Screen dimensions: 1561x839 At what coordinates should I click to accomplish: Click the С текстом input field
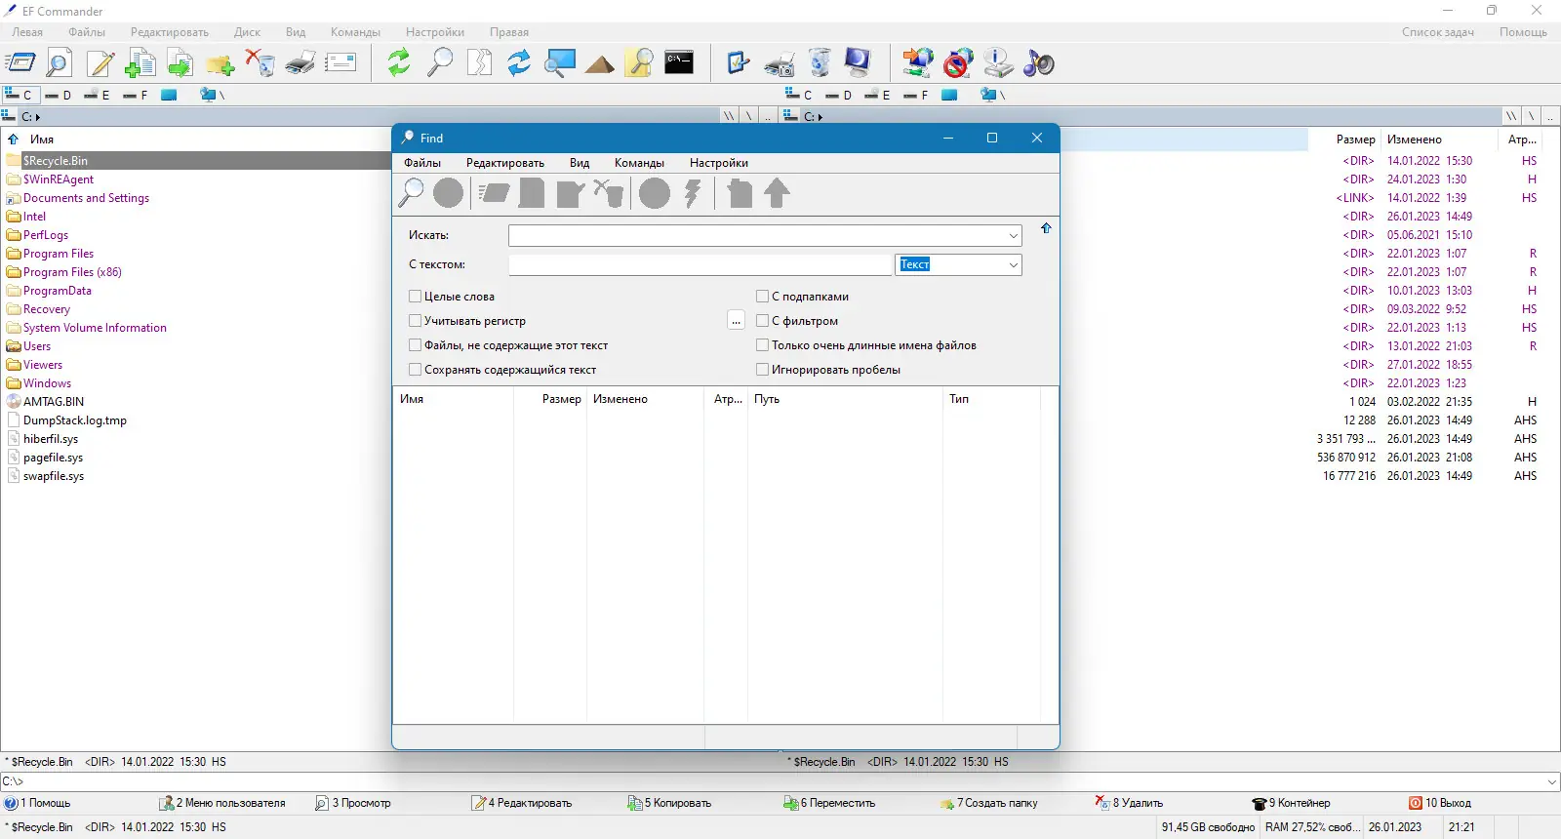click(x=700, y=264)
